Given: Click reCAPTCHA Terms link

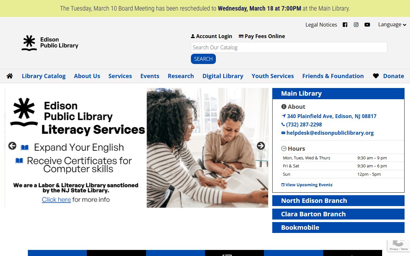Looking at the screenshot, I should click(x=404, y=249).
